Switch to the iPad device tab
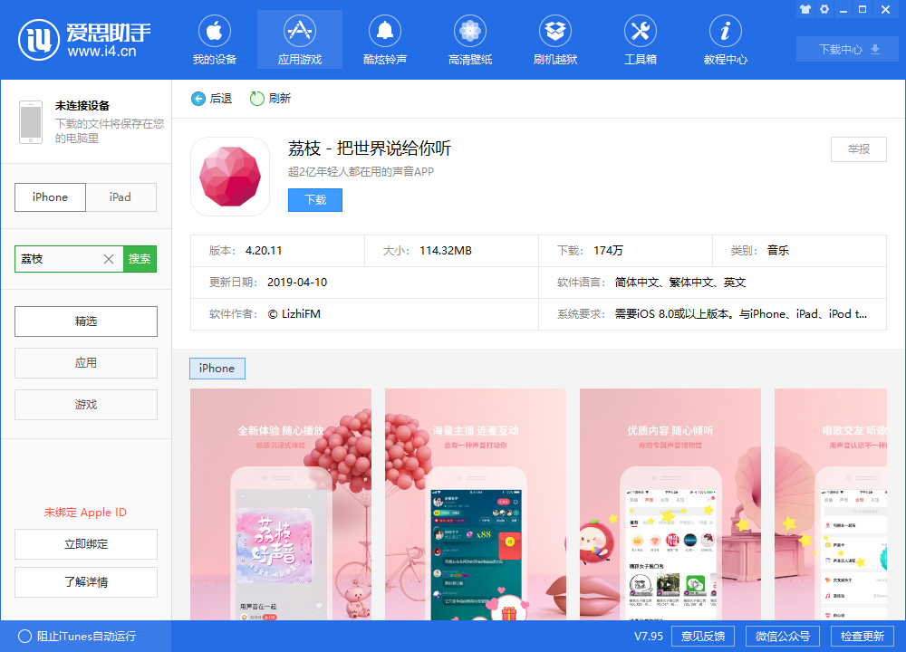Image resolution: width=906 pixels, height=652 pixels. [x=120, y=197]
